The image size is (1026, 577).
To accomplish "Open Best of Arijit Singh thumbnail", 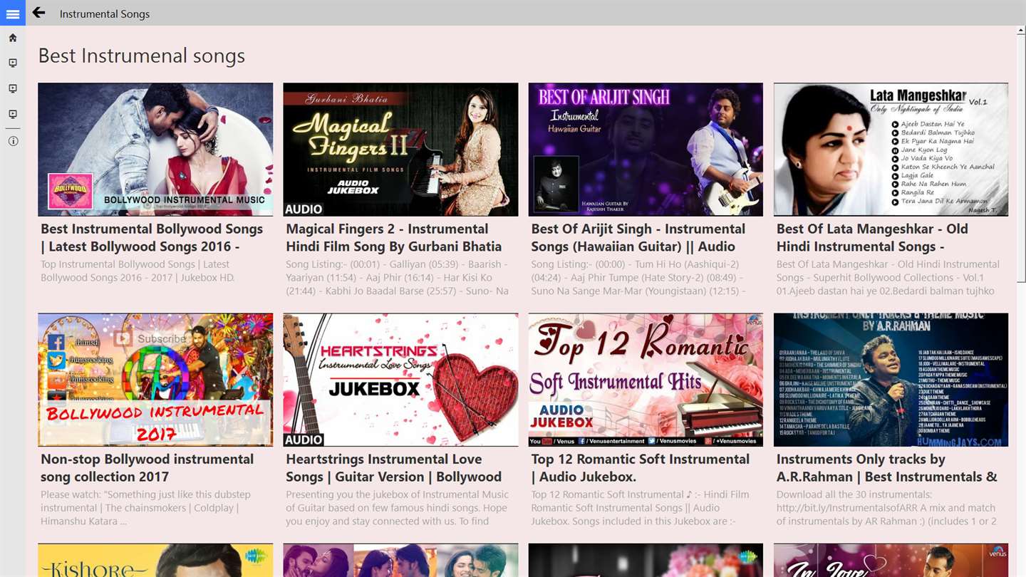I will (x=646, y=150).
